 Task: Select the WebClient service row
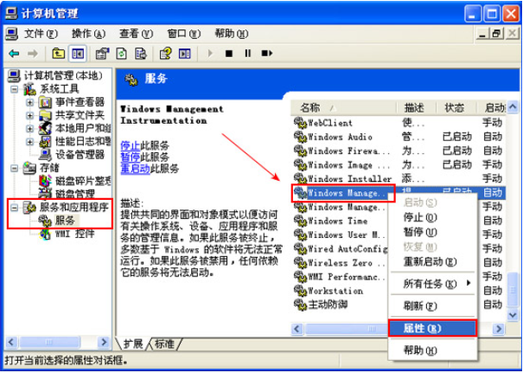tap(399, 123)
